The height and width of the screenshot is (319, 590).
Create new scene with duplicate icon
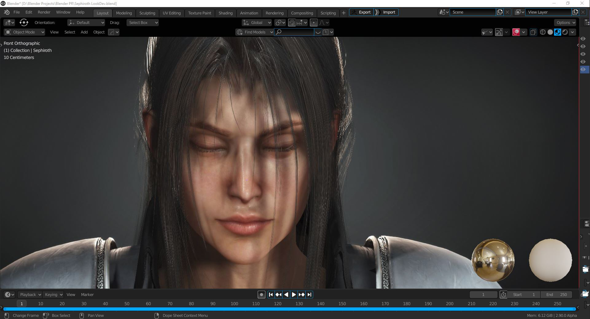click(500, 12)
